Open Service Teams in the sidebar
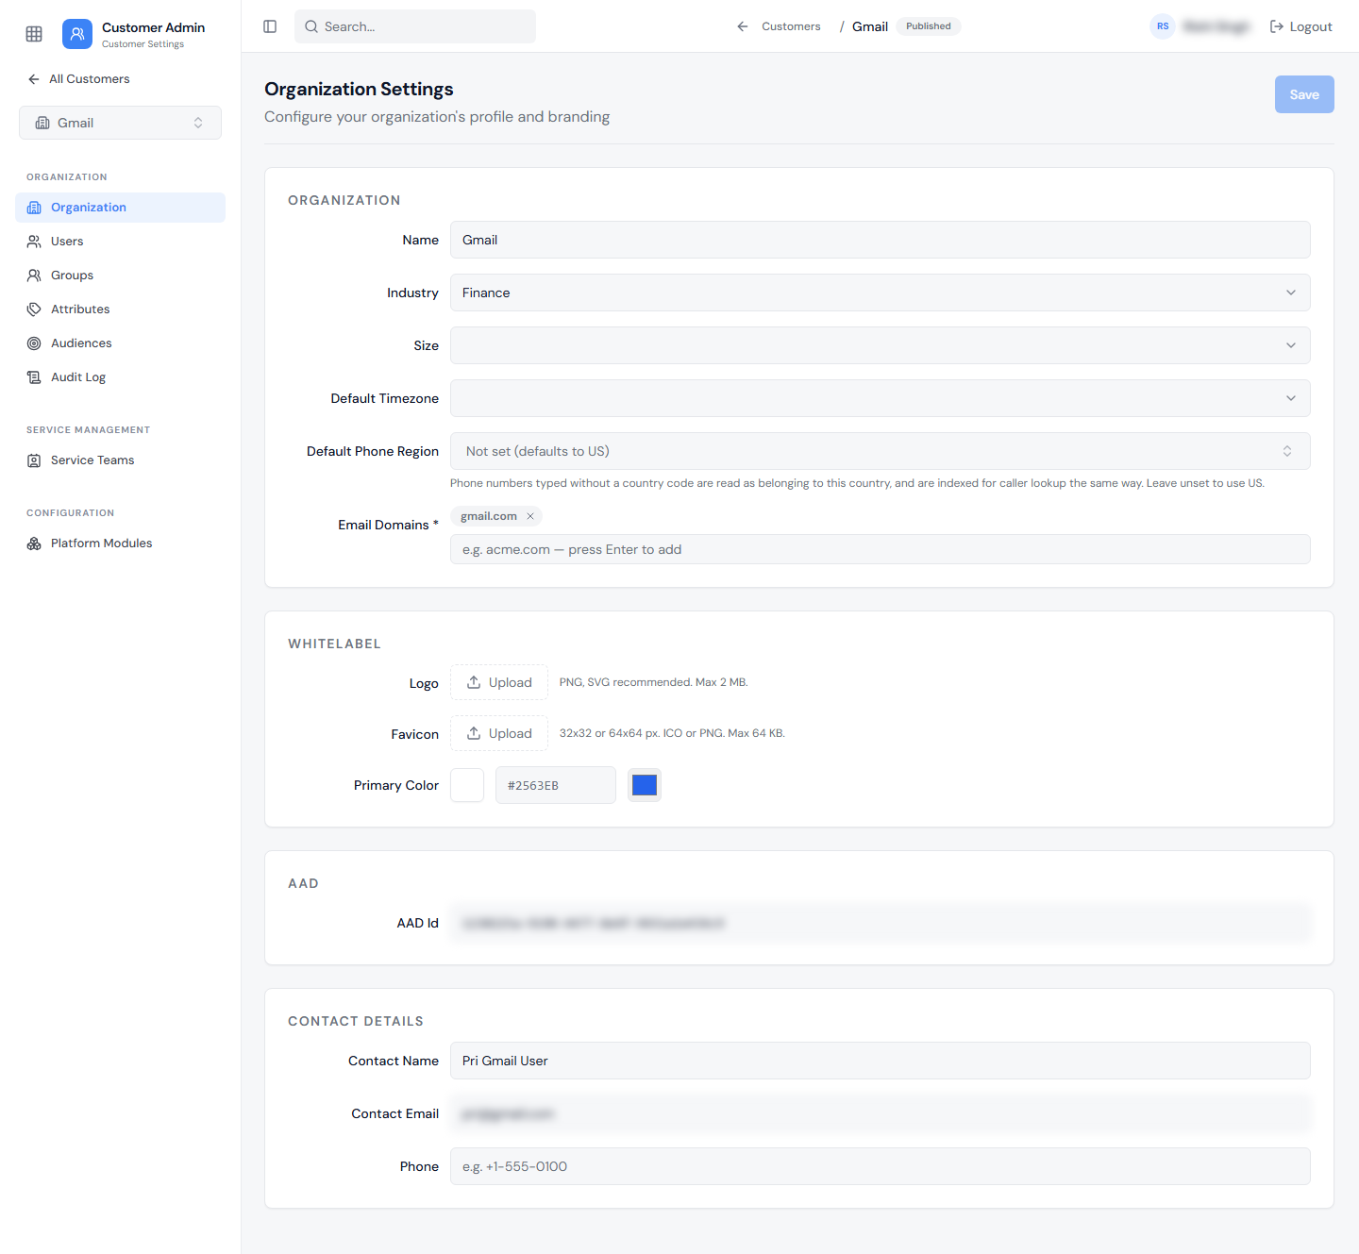The image size is (1359, 1254). tap(120, 460)
